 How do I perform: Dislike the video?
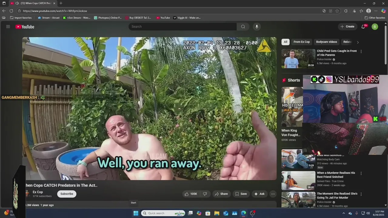205,194
